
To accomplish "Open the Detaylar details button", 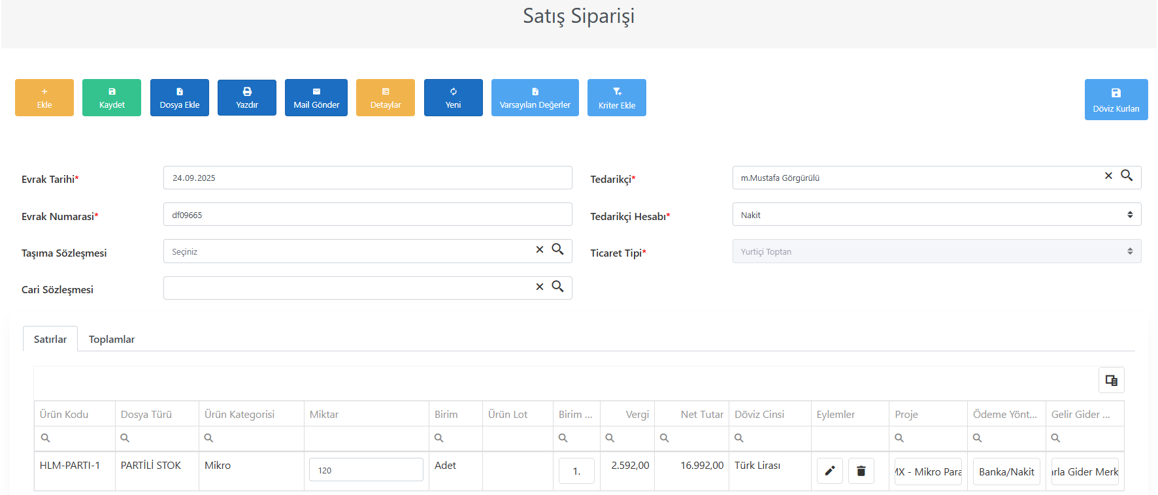I will click(x=386, y=98).
